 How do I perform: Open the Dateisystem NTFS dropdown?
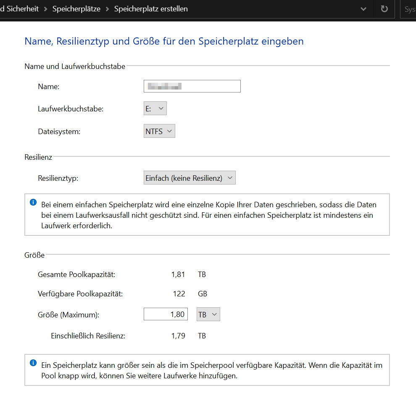tap(160, 131)
